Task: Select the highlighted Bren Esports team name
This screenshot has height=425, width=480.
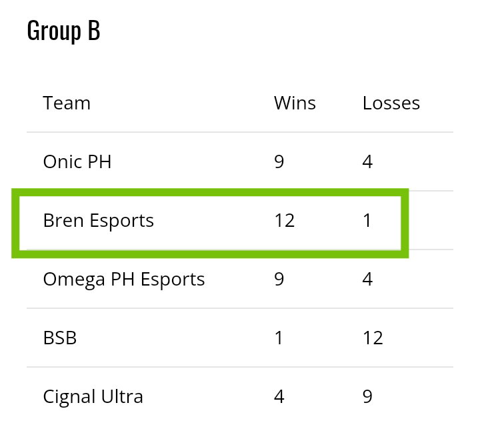Action: [x=98, y=221]
